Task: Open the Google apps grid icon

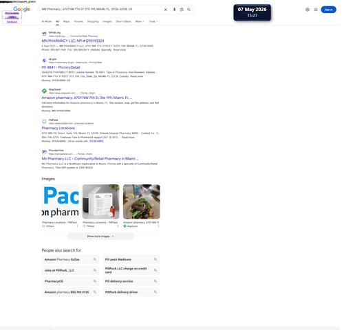Action: point(316,10)
